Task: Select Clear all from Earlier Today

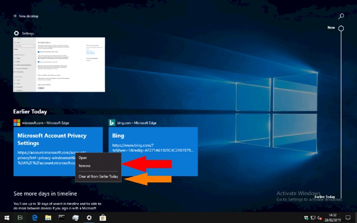Action: (98, 176)
